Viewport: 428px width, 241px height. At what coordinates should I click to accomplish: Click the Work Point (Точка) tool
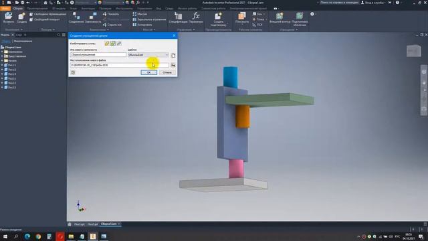pos(259,19)
